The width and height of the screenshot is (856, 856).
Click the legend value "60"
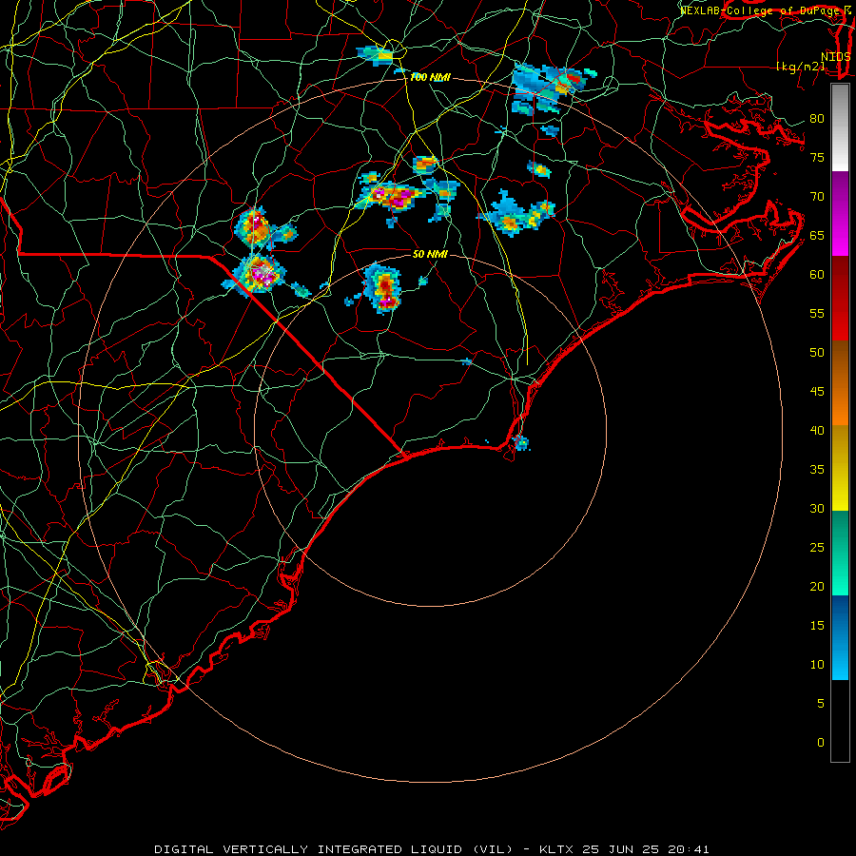click(x=817, y=275)
